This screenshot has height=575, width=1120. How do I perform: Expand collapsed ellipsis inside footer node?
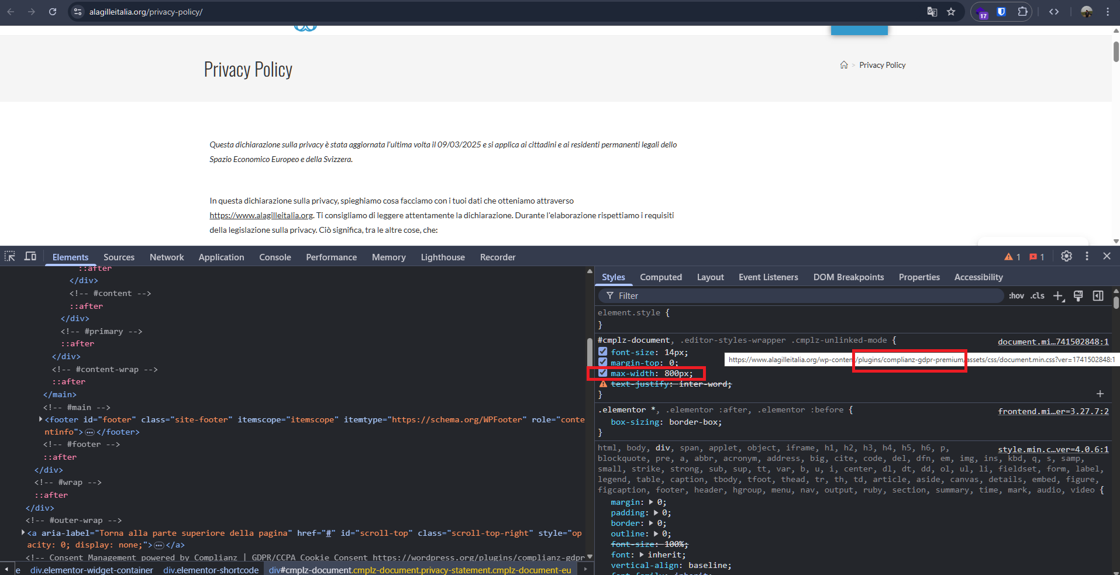pyautogui.click(x=89, y=432)
